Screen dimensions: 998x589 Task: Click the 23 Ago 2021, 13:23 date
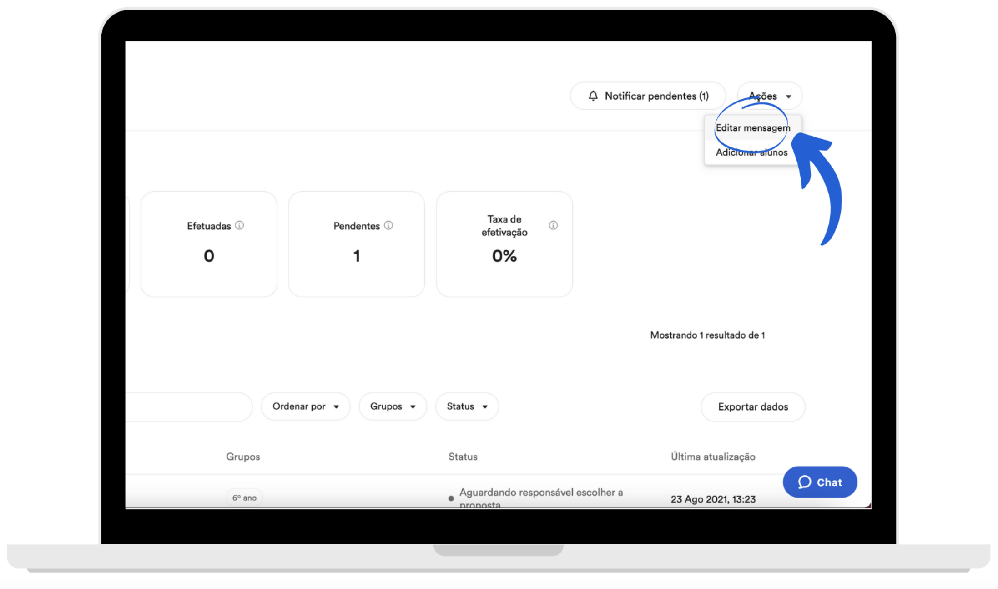point(713,499)
